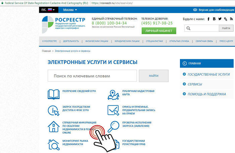The width and height of the screenshot is (235, 153).
Task: Expand ГОСУДАРСТВЕННЫЕ УСЛУГИ sidebar section
Action: (207, 74)
